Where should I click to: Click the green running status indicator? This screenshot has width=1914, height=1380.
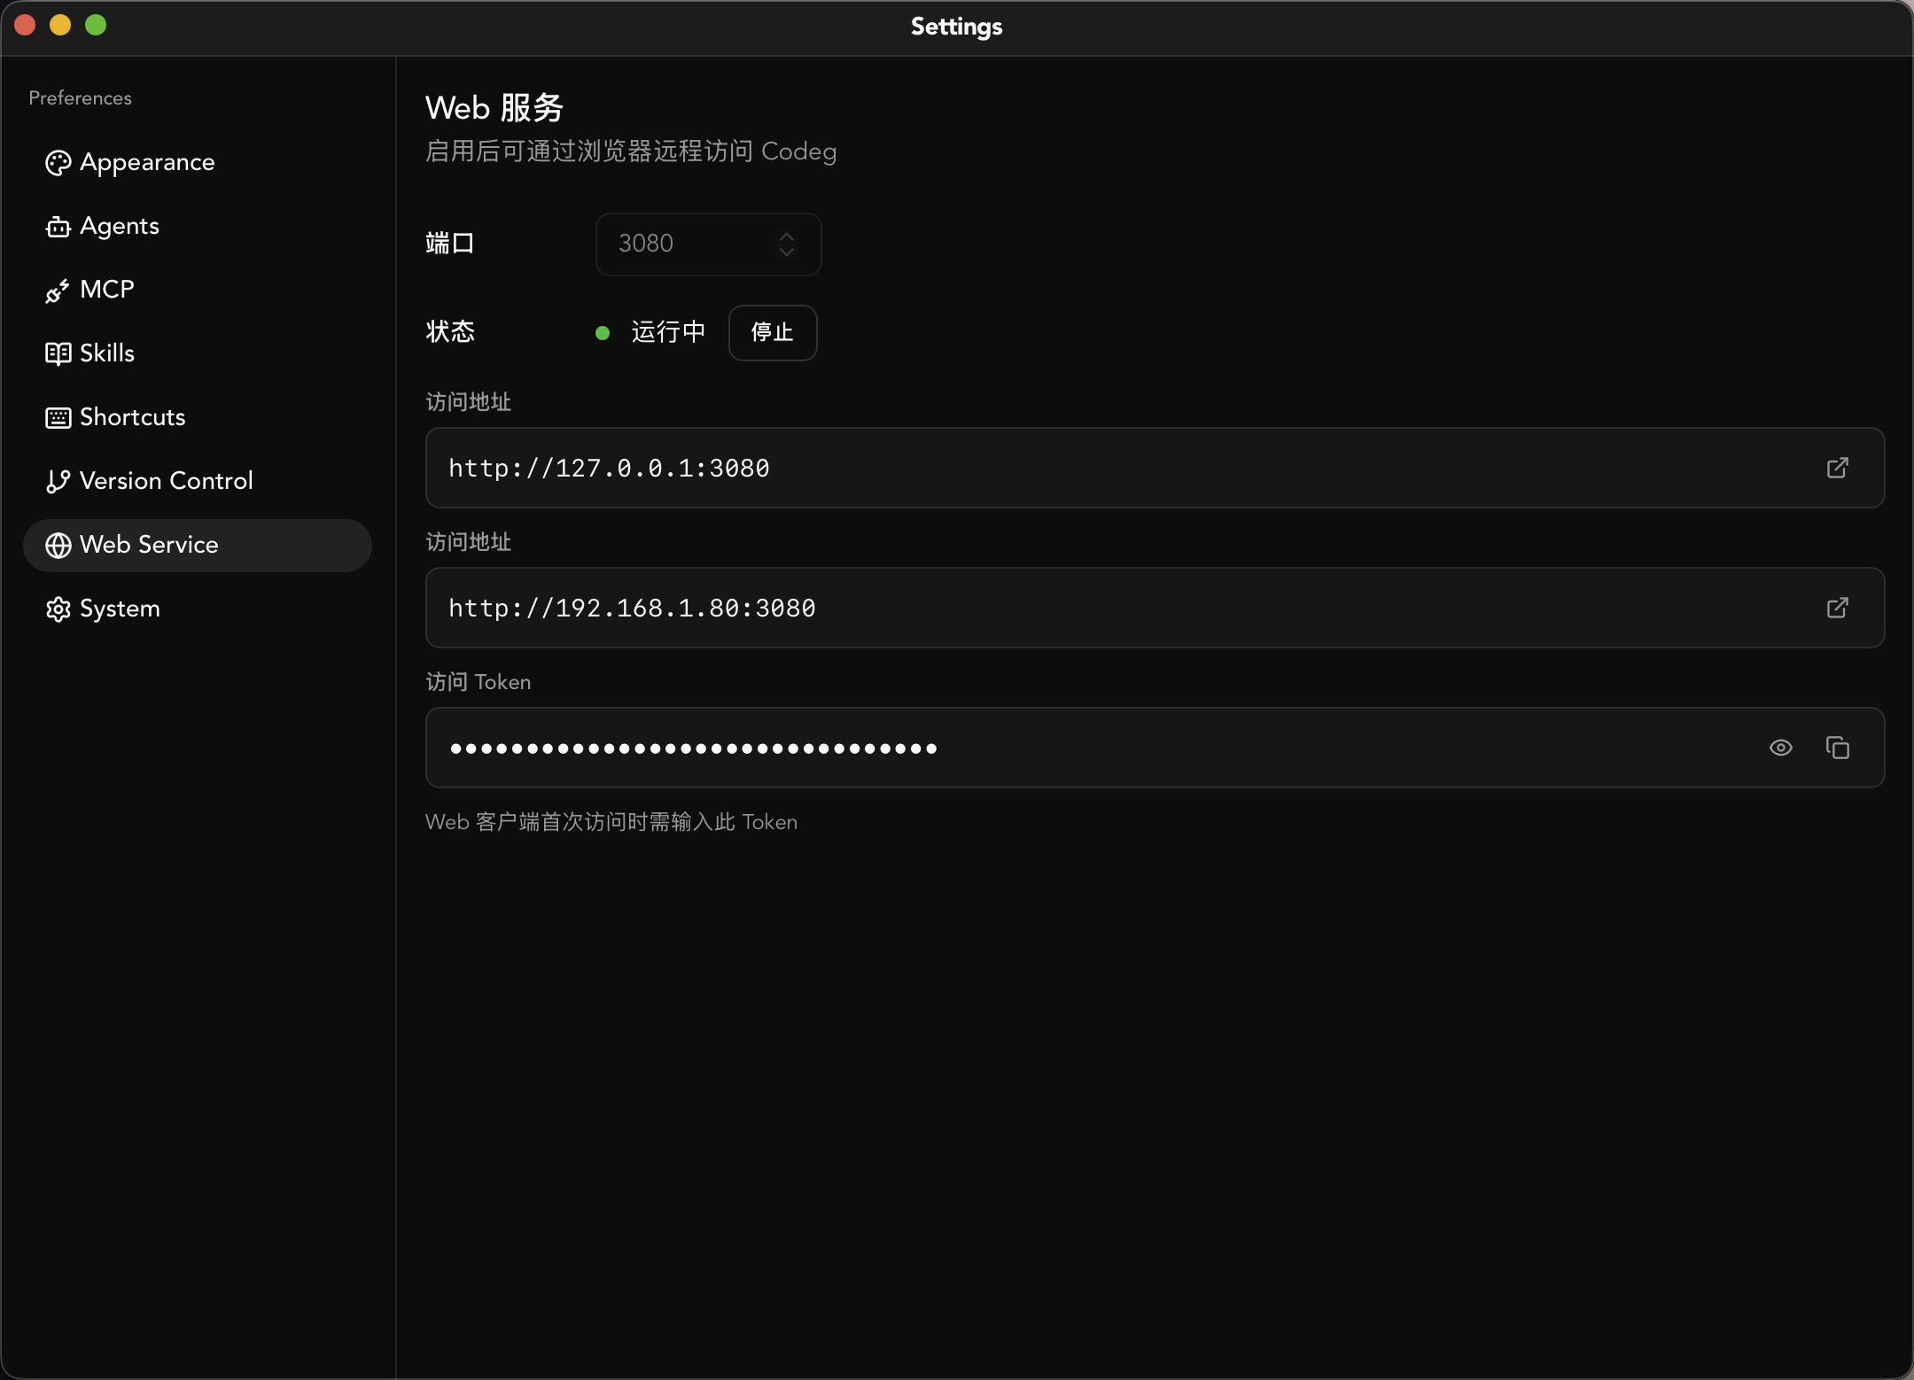tap(603, 333)
